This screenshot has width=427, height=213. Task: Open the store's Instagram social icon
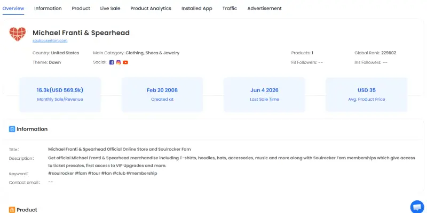pyautogui.click(x=118, y=62)
